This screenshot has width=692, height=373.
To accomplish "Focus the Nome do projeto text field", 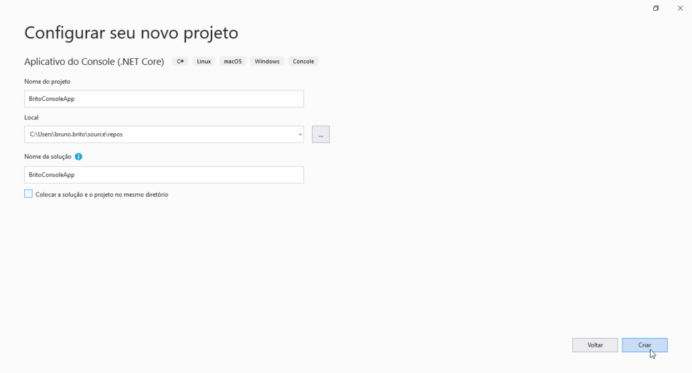I will tap(164, 99).
